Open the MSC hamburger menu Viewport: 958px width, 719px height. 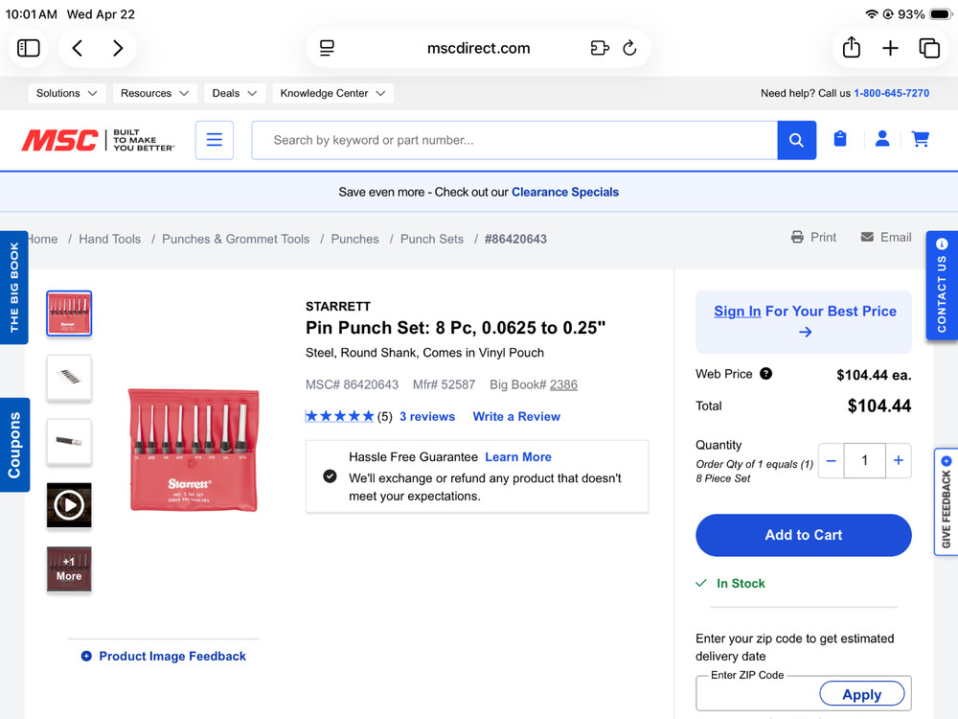click(215, 140)
